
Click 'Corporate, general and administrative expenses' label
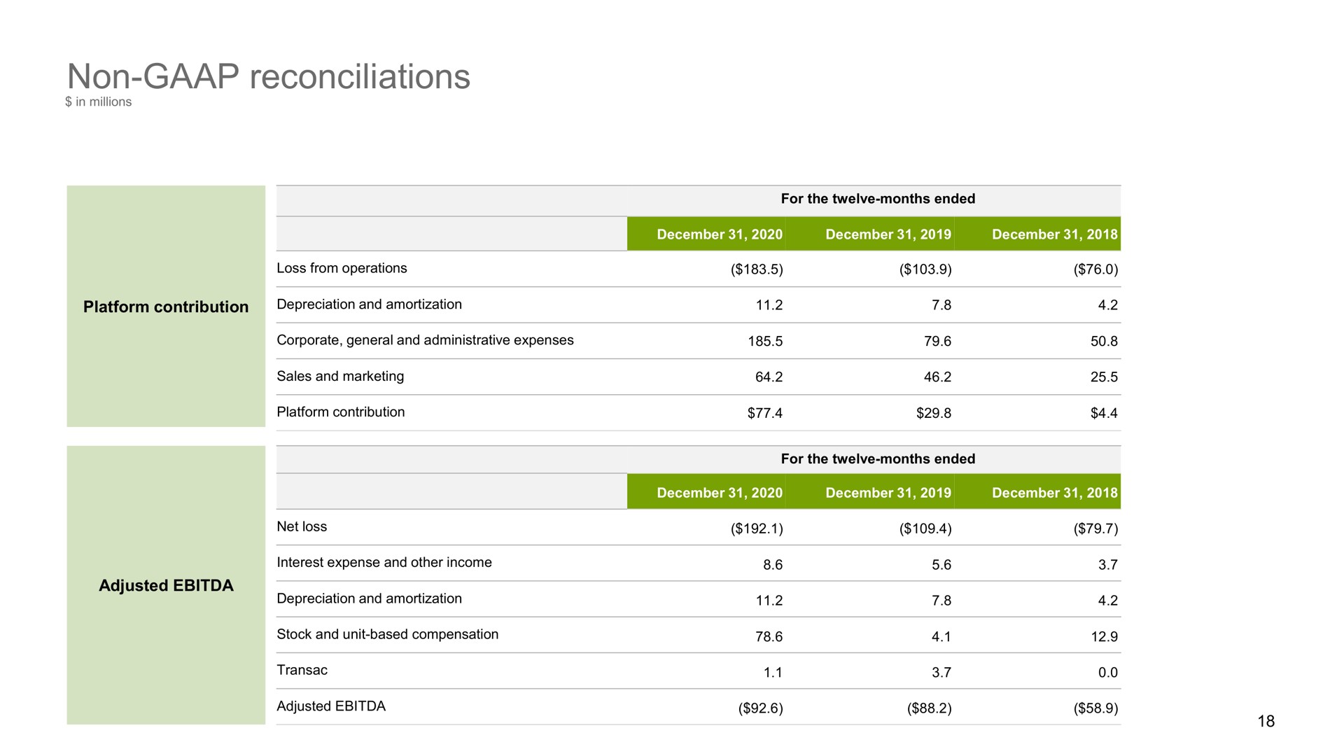[x=425, y=340]
